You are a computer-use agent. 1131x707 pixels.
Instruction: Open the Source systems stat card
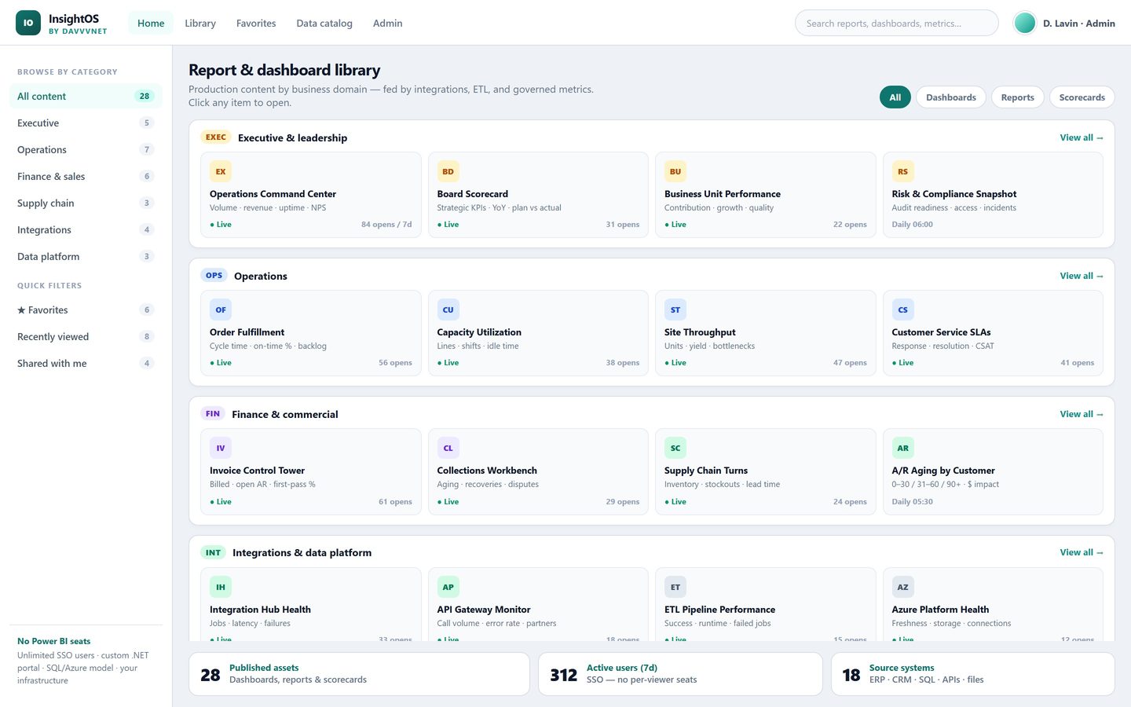click(972, 674)
